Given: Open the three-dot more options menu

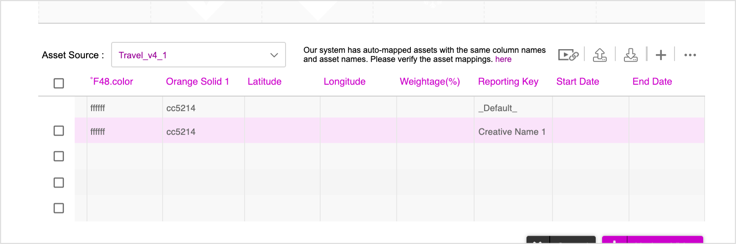Looking at the screenshot, I should pyautogui.click(x=690, y=55).
